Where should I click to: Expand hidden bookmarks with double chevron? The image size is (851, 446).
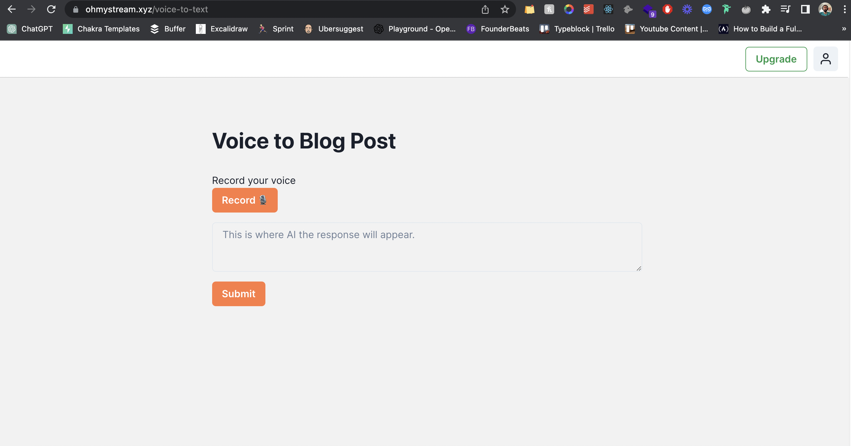pos(844,29)
